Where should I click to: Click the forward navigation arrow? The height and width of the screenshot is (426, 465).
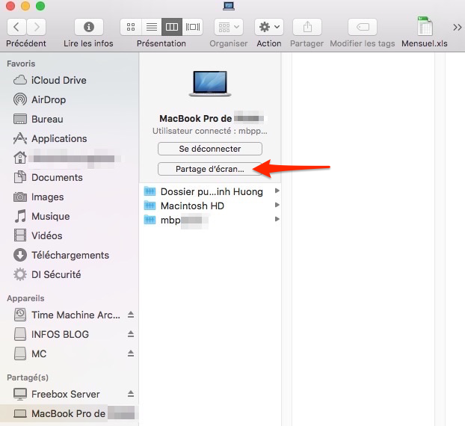click(37, 27)
